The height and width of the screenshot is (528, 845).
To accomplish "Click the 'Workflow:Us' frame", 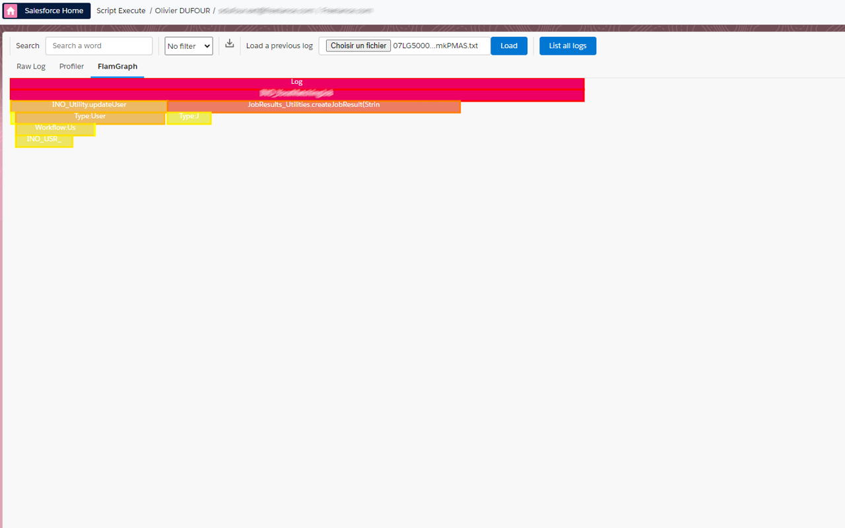I will 55,127.
